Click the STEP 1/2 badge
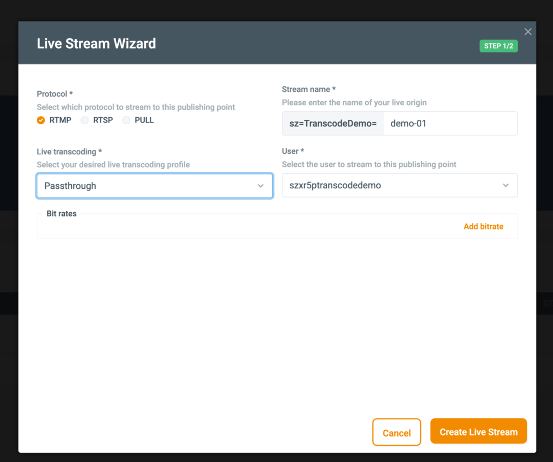This screenshot has height=462, width=553. pos(498,46)
